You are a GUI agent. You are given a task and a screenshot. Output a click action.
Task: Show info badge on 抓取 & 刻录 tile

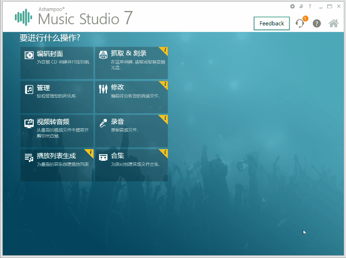pyautogui.click(x=164, y=50)
